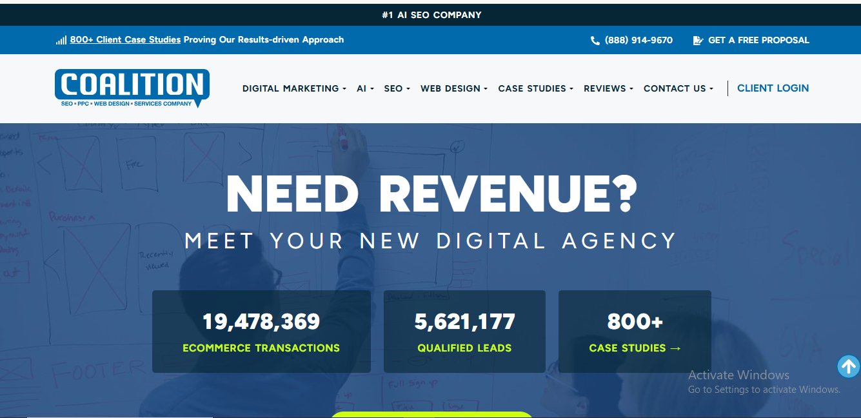The width and height of the screenshot is (861, 418).
Task: Open the Case Studies nav menu
Action: 535,88
